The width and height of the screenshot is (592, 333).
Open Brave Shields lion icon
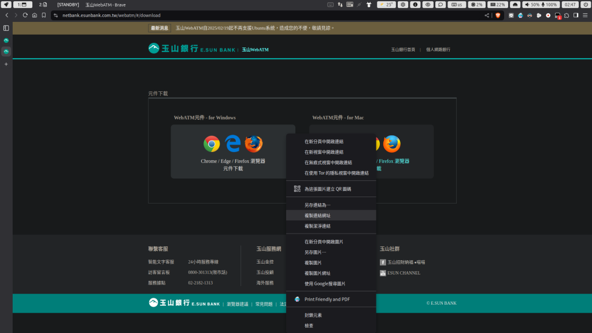(x=498, y=16)
